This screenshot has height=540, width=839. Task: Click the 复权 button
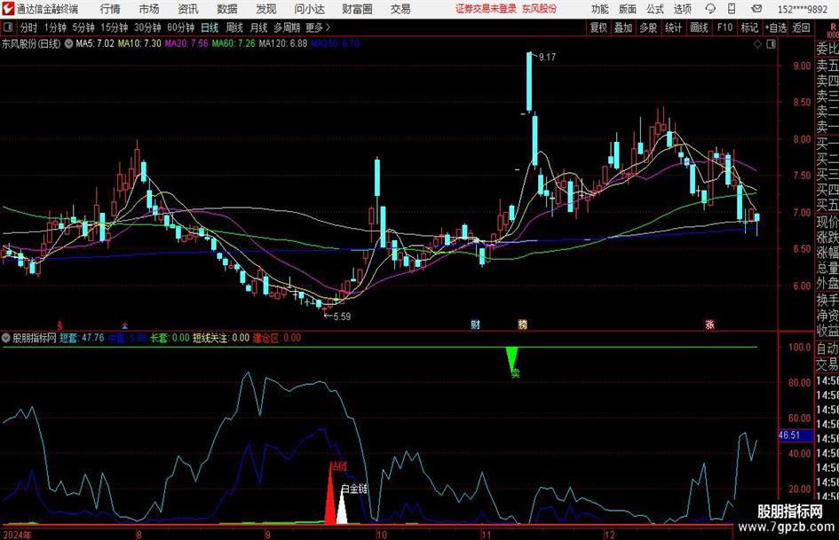click(x=598, y=27)
